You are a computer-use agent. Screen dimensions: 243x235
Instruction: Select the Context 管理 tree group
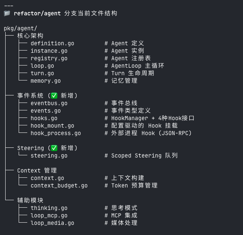tap(37, 171)
